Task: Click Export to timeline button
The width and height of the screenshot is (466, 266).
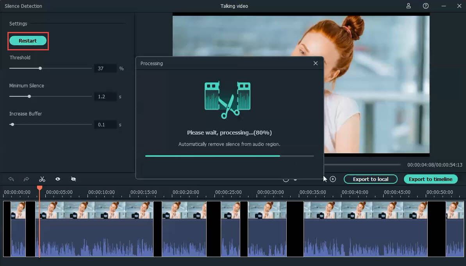Action: (x=430, y=179)
